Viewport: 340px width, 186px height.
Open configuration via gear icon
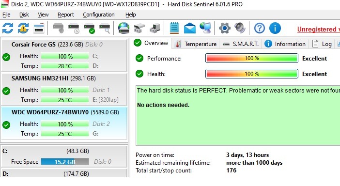(x=224, y=28)
